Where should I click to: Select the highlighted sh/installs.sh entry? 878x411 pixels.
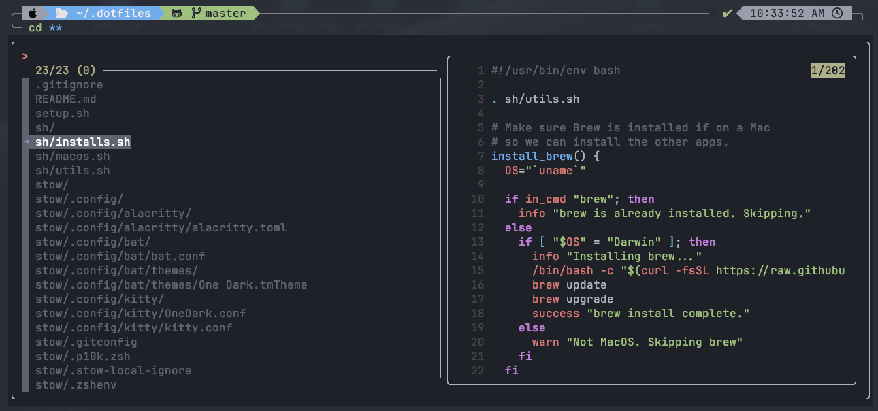(x=83, y=142)
